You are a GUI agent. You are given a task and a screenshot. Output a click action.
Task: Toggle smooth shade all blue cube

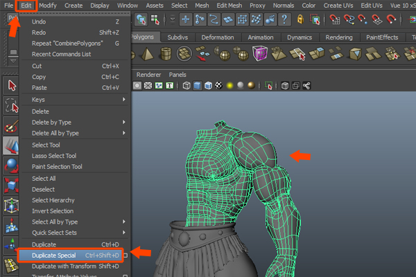(198, 86)
